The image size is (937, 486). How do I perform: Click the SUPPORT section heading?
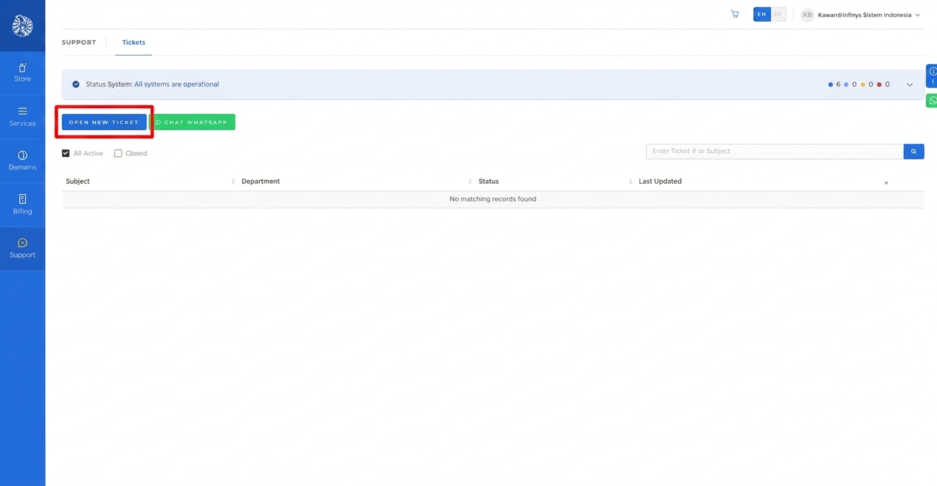(79, 42)
